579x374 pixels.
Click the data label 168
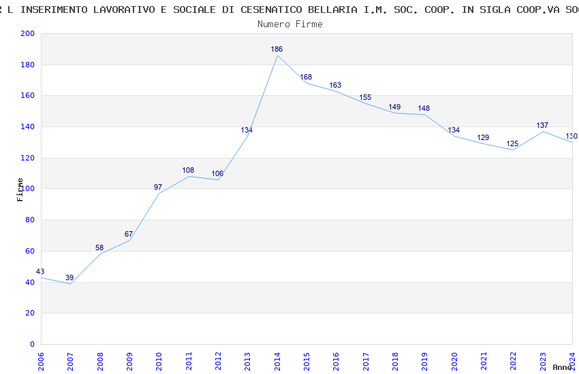(x=306, y=77)
